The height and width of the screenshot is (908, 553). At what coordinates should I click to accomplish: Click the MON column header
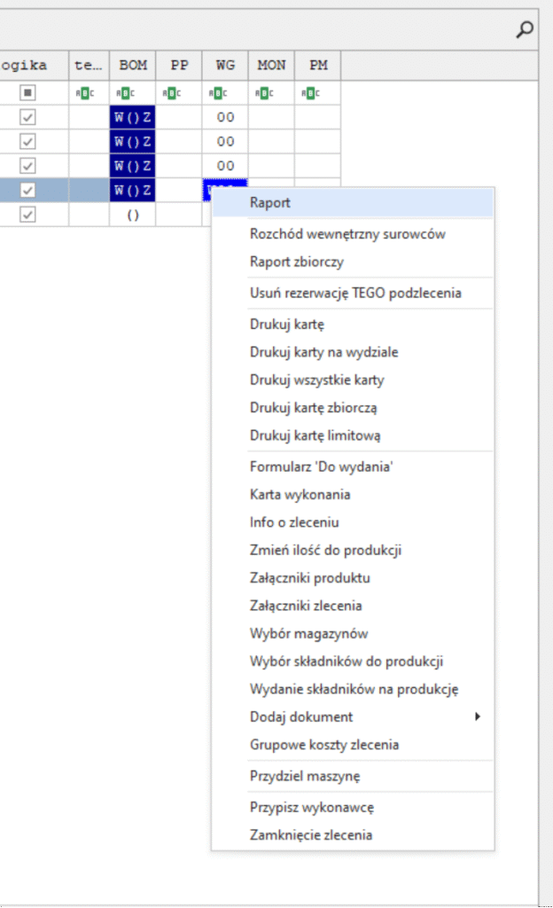(x=271, y=66)
